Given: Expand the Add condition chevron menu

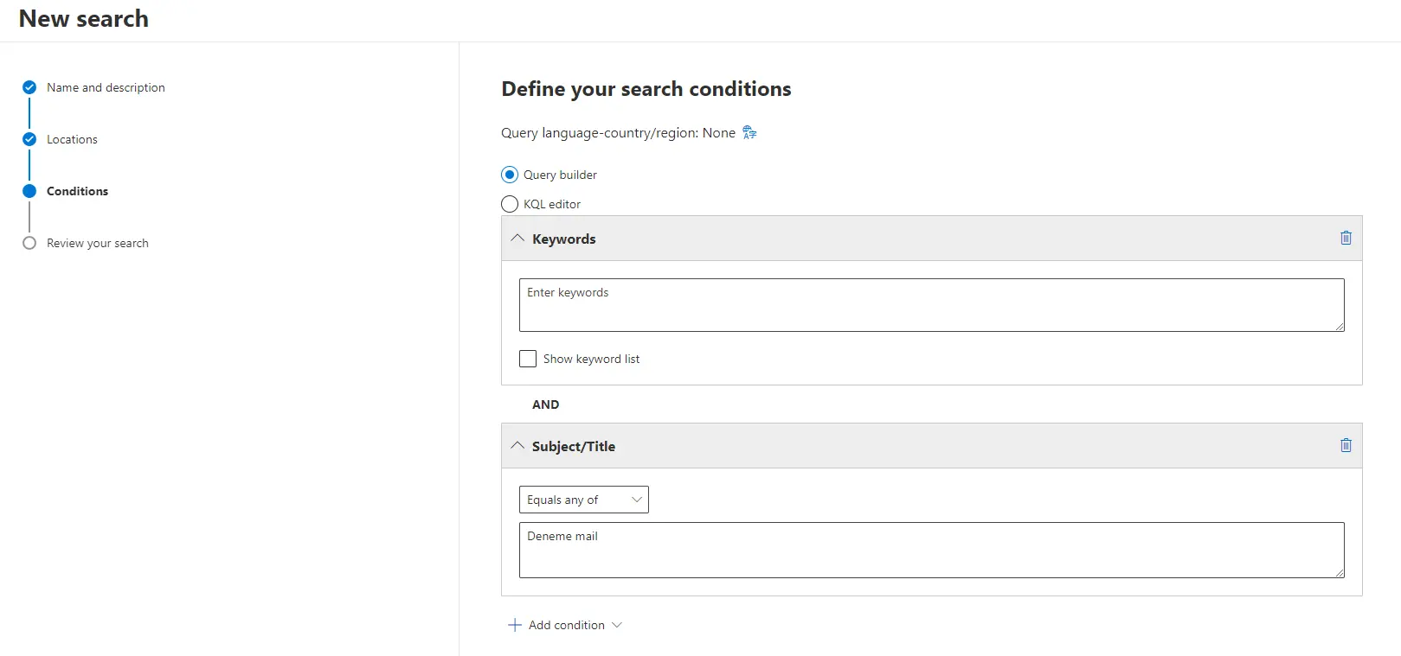Looking at the screenshot, I should pos(617,625).
